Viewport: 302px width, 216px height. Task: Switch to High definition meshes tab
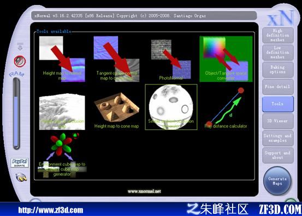[x=278, y=35]
